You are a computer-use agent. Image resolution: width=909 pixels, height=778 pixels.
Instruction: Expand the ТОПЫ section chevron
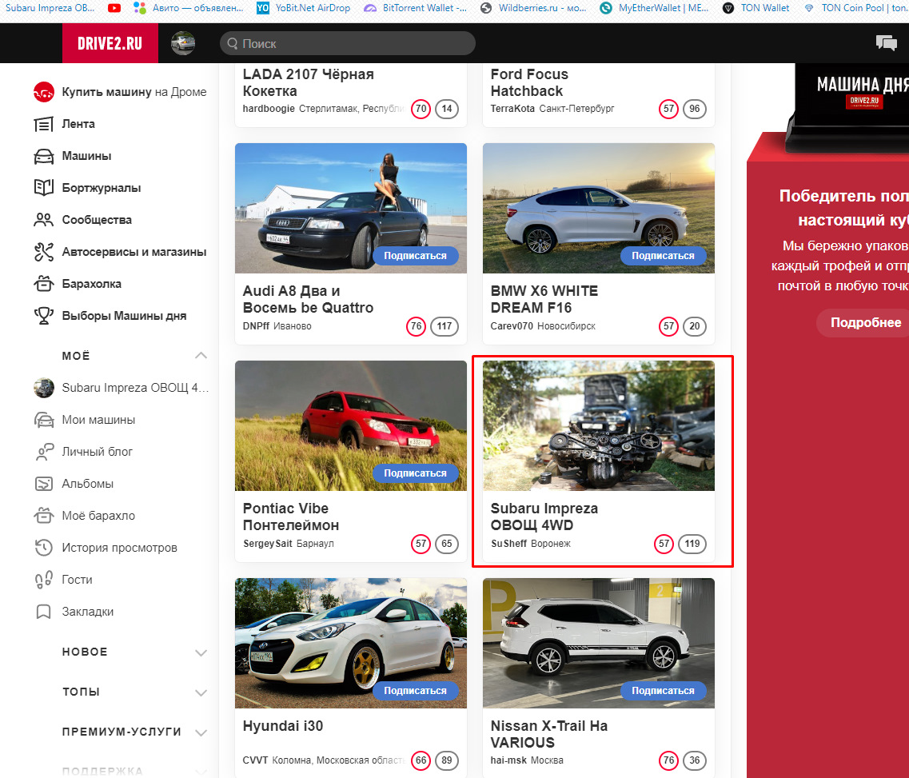(201, 692)
